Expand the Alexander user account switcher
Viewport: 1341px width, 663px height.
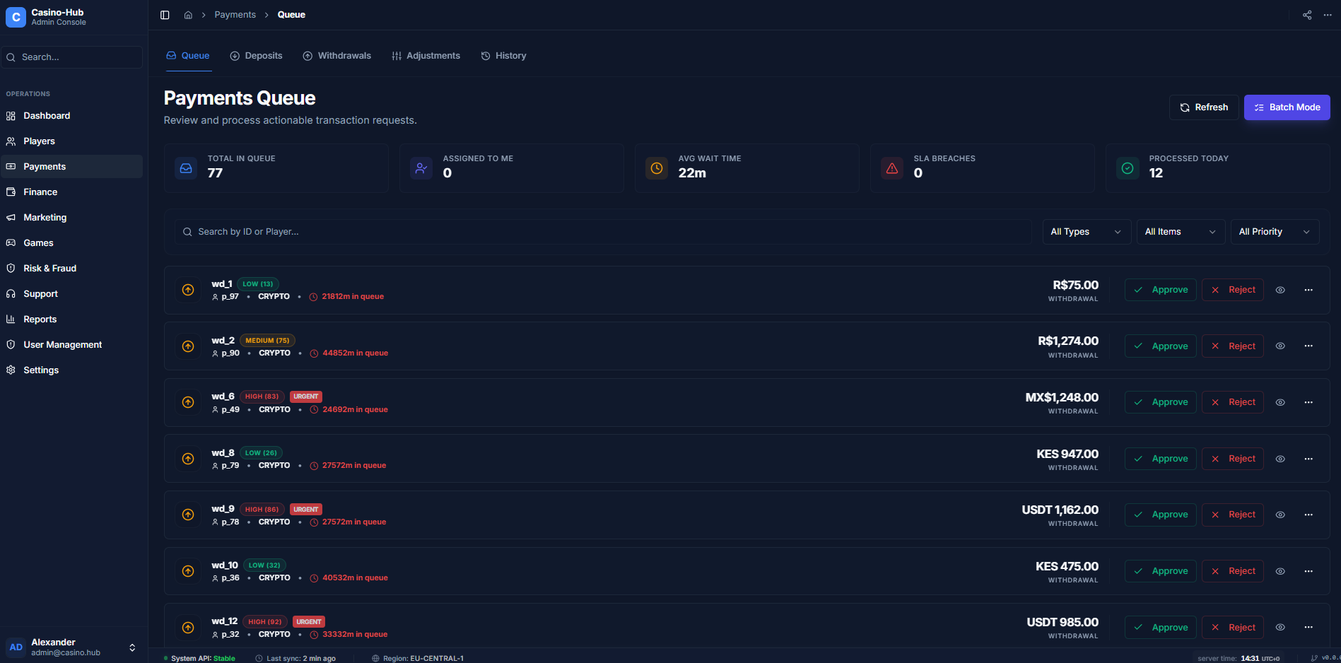(131, 647)
